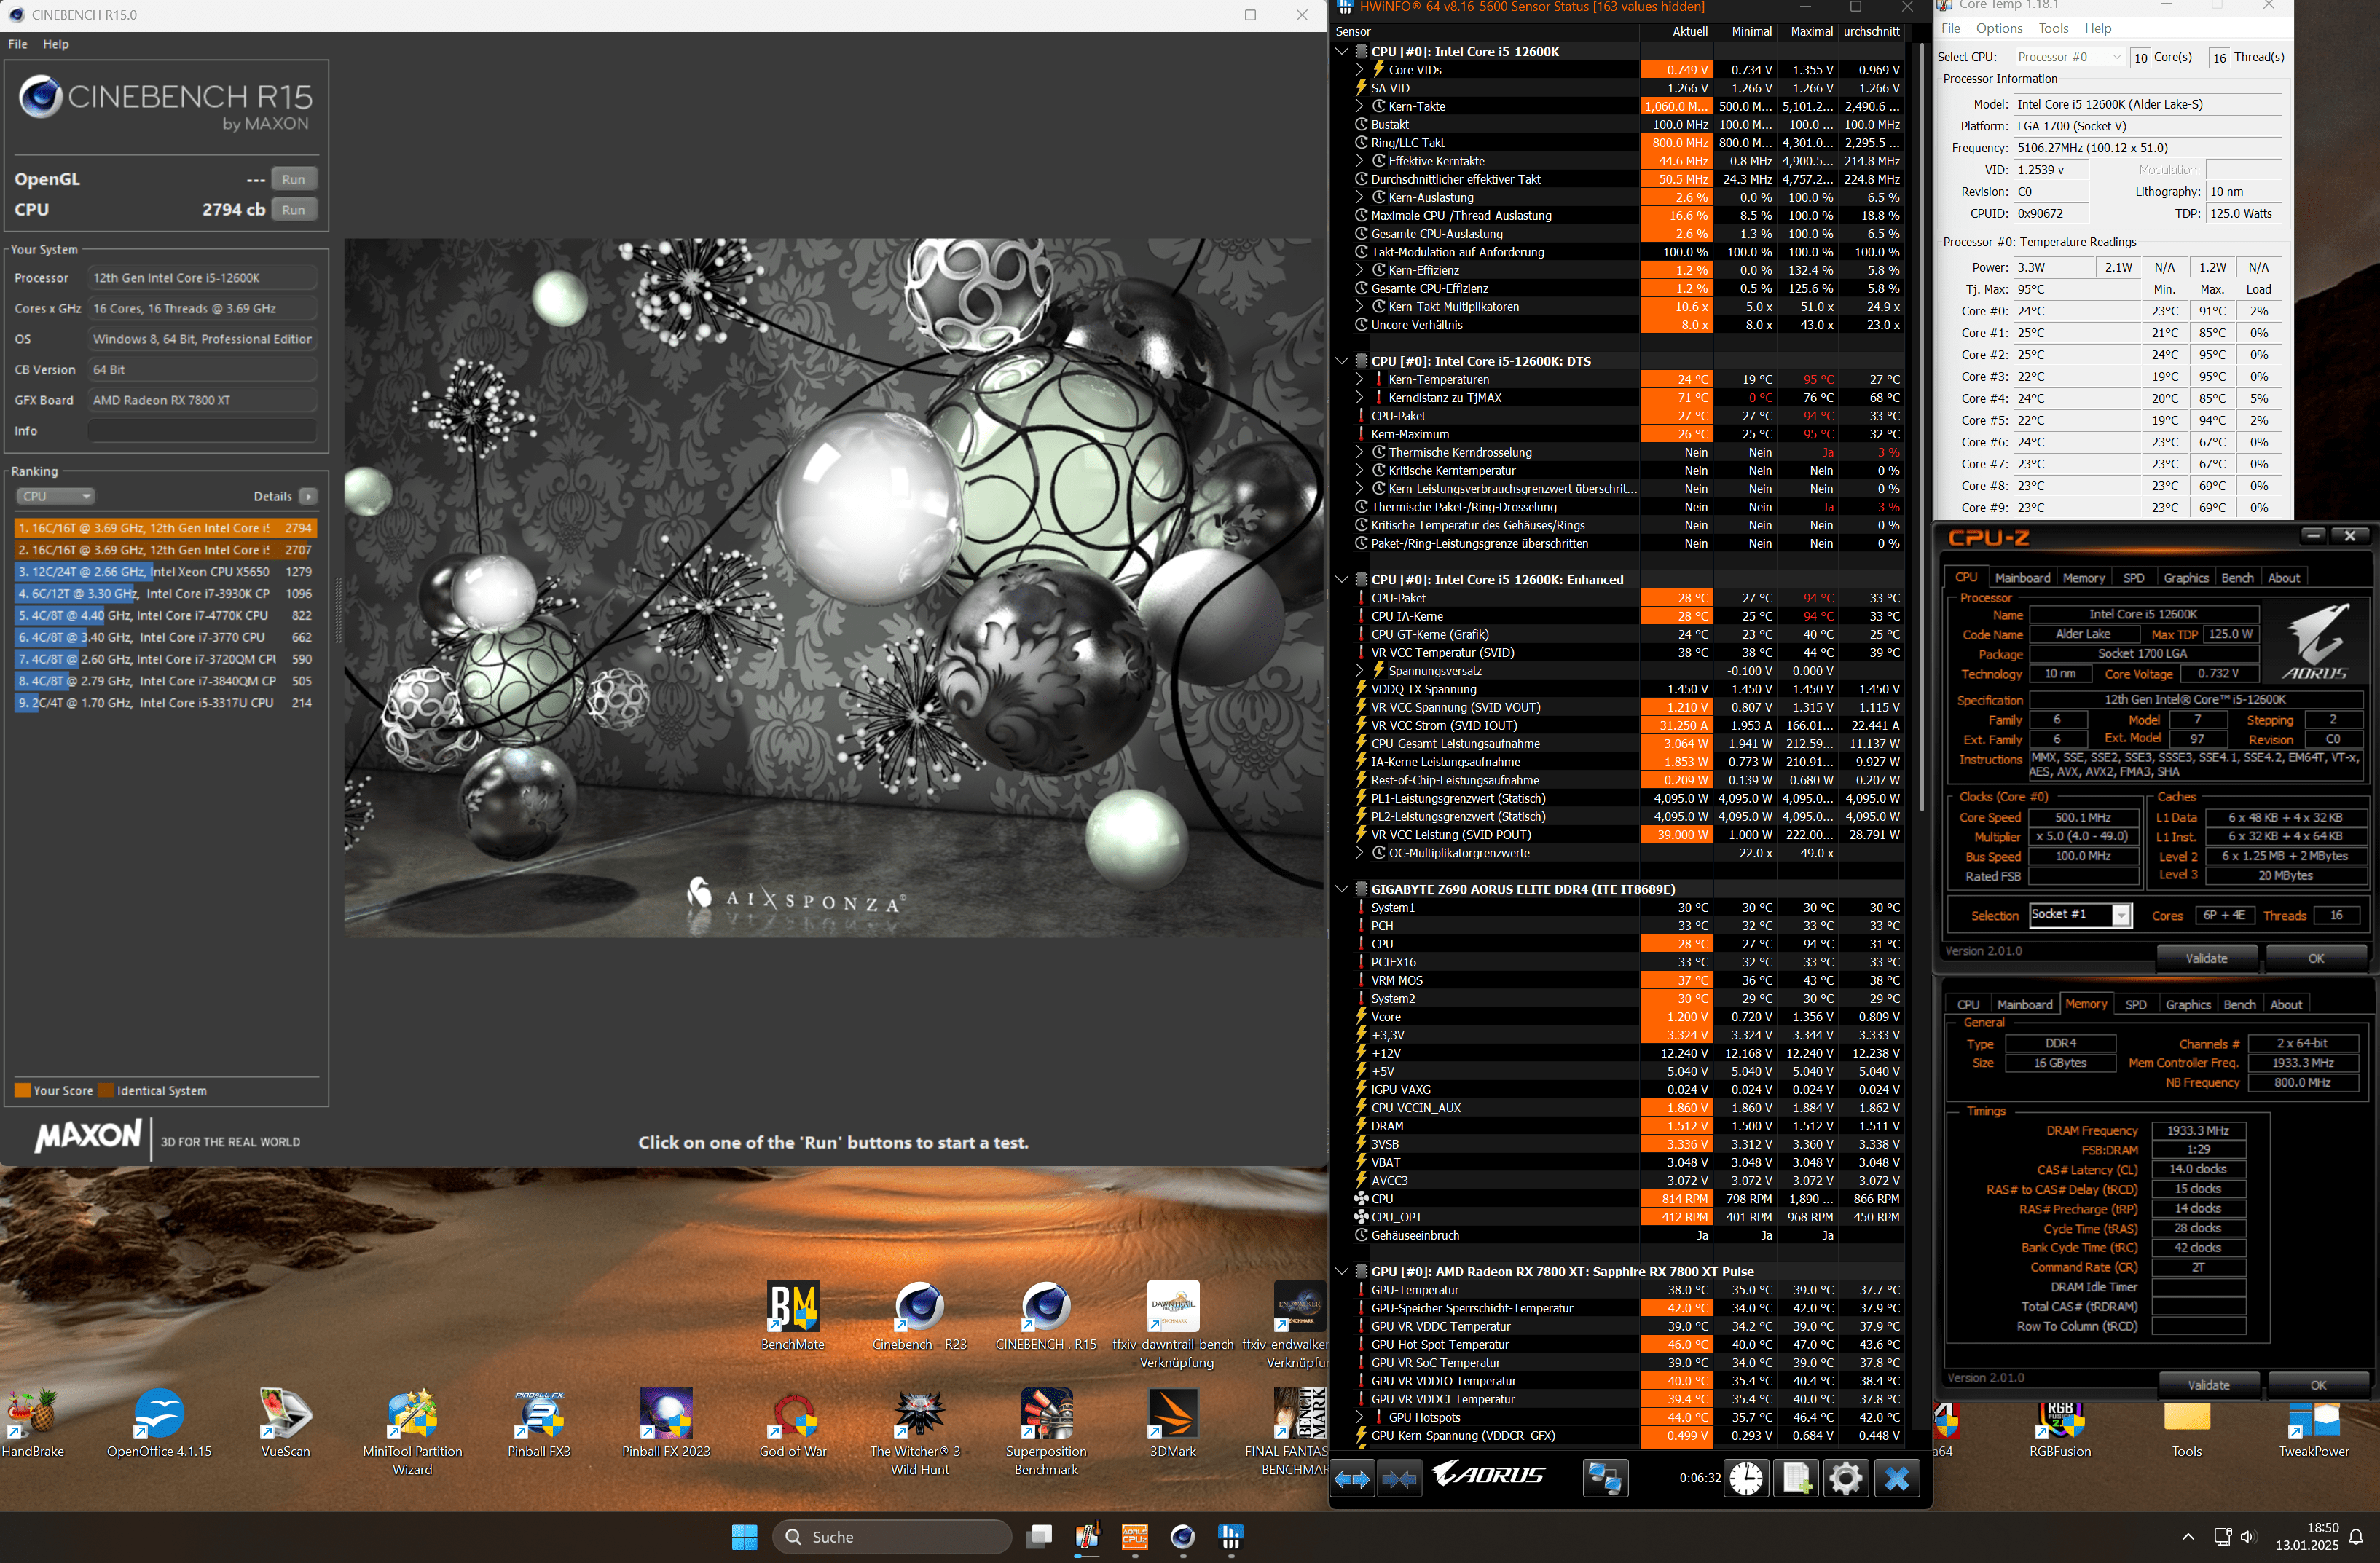Open Cinebench File menu
Screen dimensions: 2380x1563
[x=18, y=44]
